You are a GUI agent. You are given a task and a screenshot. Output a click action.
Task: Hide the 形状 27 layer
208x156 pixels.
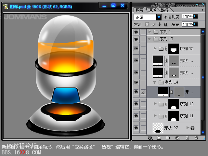pyautogui.click(x=136, y=128)
